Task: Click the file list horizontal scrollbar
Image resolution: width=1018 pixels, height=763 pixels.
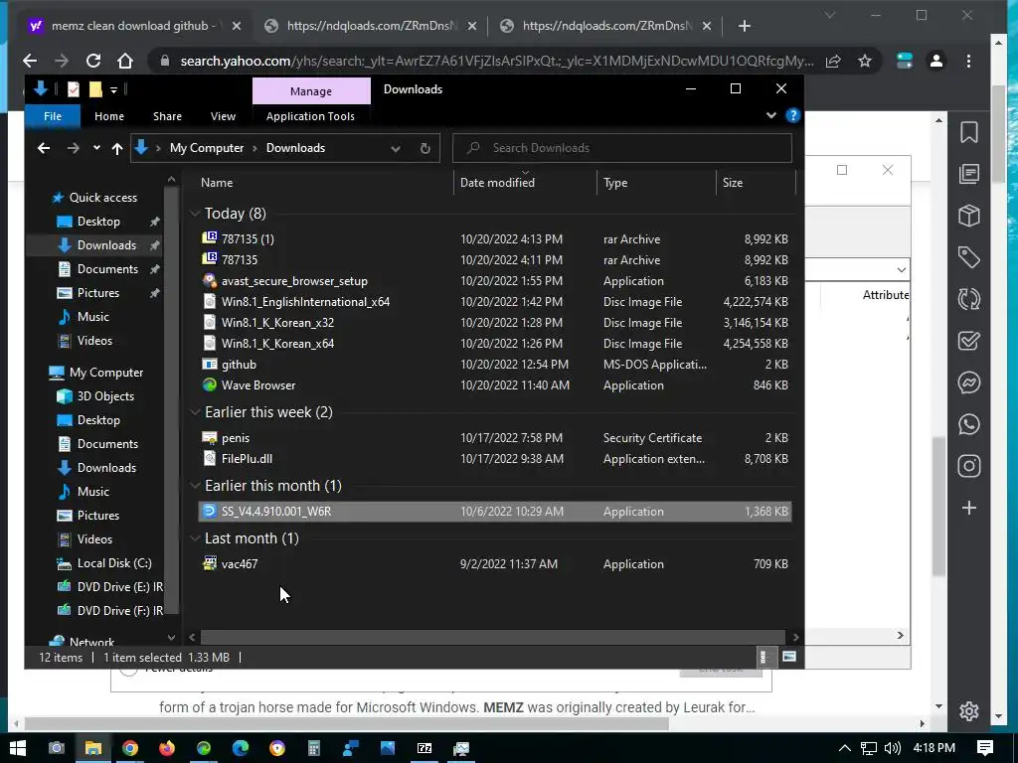Action: coord(493,637)
